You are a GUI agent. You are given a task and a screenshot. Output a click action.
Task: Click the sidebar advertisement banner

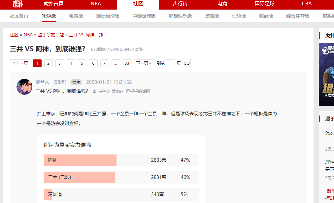coord(326,75)
